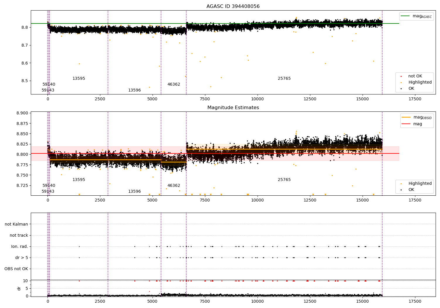Click the 8.6 y-axis tick in top plot
Image resolution: width=440 pixels, height=308 pixels.
(x=25, y=63)
